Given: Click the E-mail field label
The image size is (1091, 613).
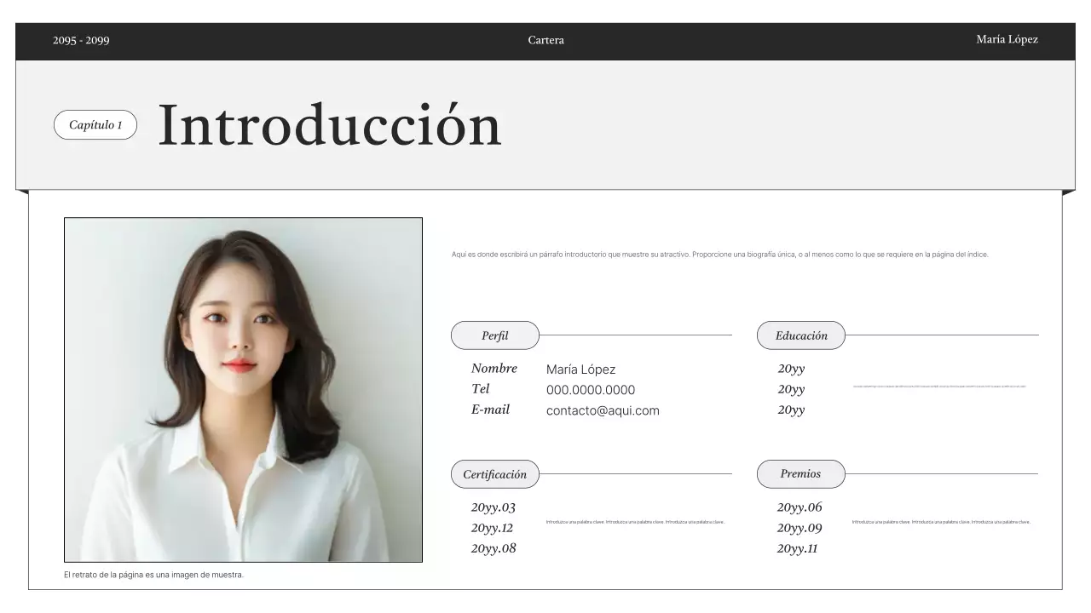Looking at the screenshot, I should pos(491,409).
